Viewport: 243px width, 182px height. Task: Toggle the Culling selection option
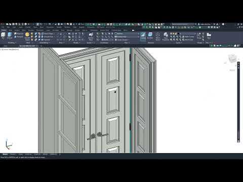pos(143,36)
